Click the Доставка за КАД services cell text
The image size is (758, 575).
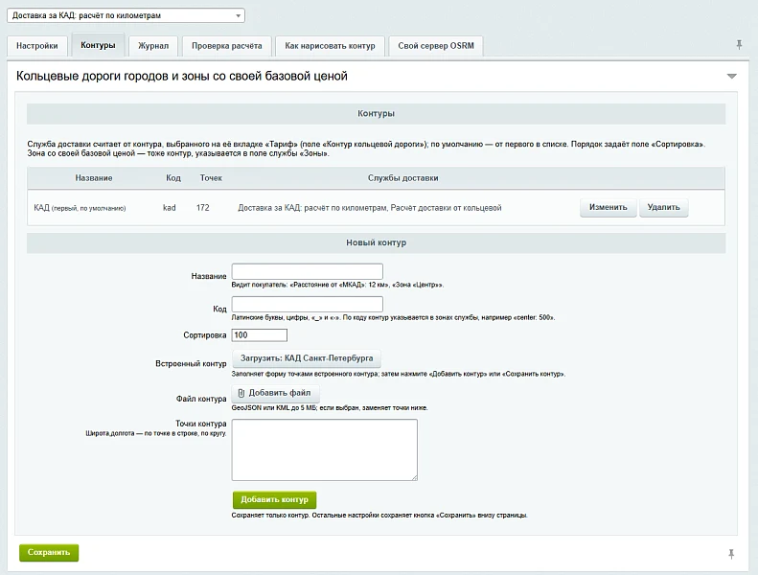pyautogui.click(x=369, y=208)
